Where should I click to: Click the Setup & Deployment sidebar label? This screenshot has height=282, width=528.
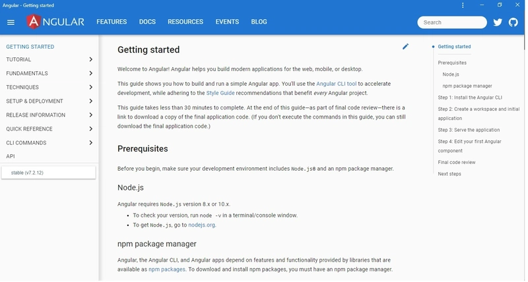[x=34, y=101]
